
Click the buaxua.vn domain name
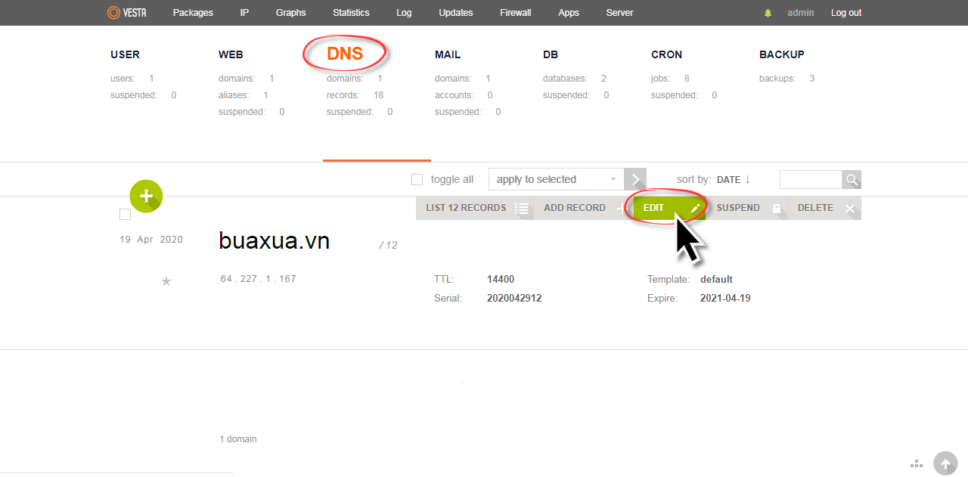[x=274, y=241]
